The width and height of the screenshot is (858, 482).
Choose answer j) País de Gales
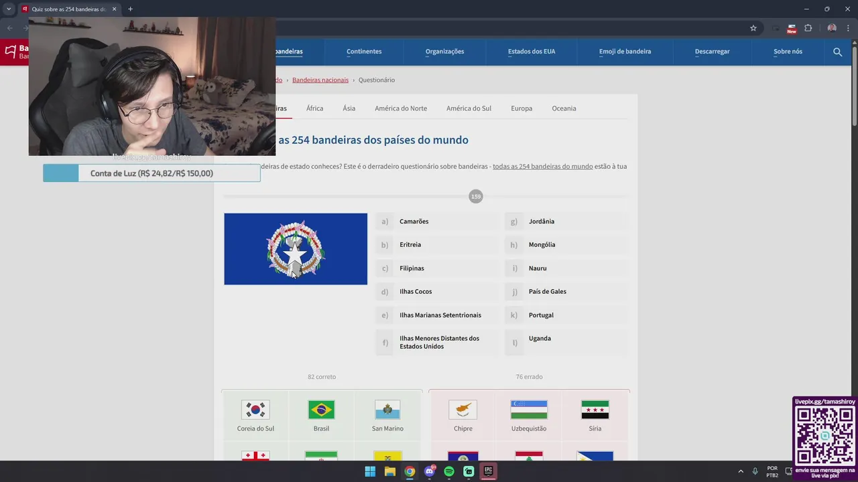(566, 292)
